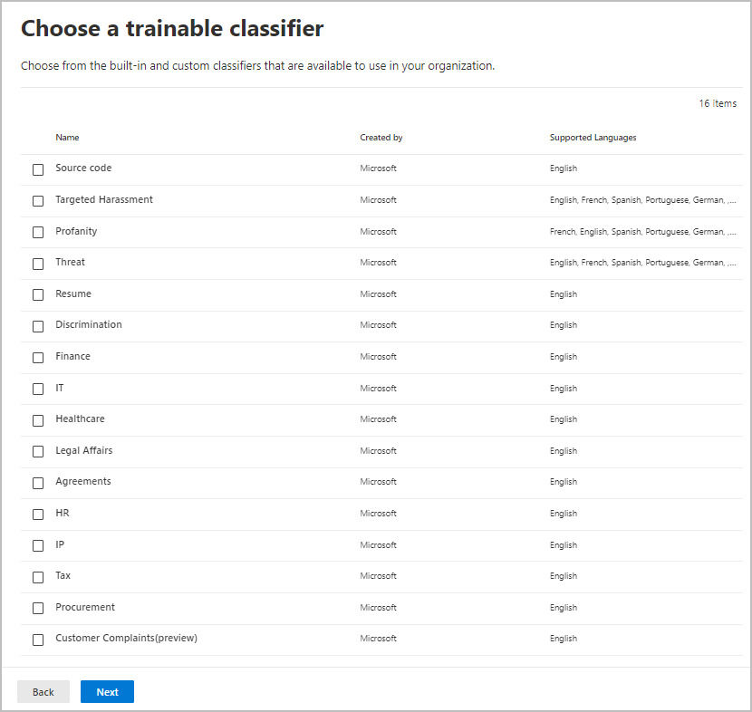Tick the HR classifier checkbox
Viewport: 752px width, 712px height.
point(37,514)
